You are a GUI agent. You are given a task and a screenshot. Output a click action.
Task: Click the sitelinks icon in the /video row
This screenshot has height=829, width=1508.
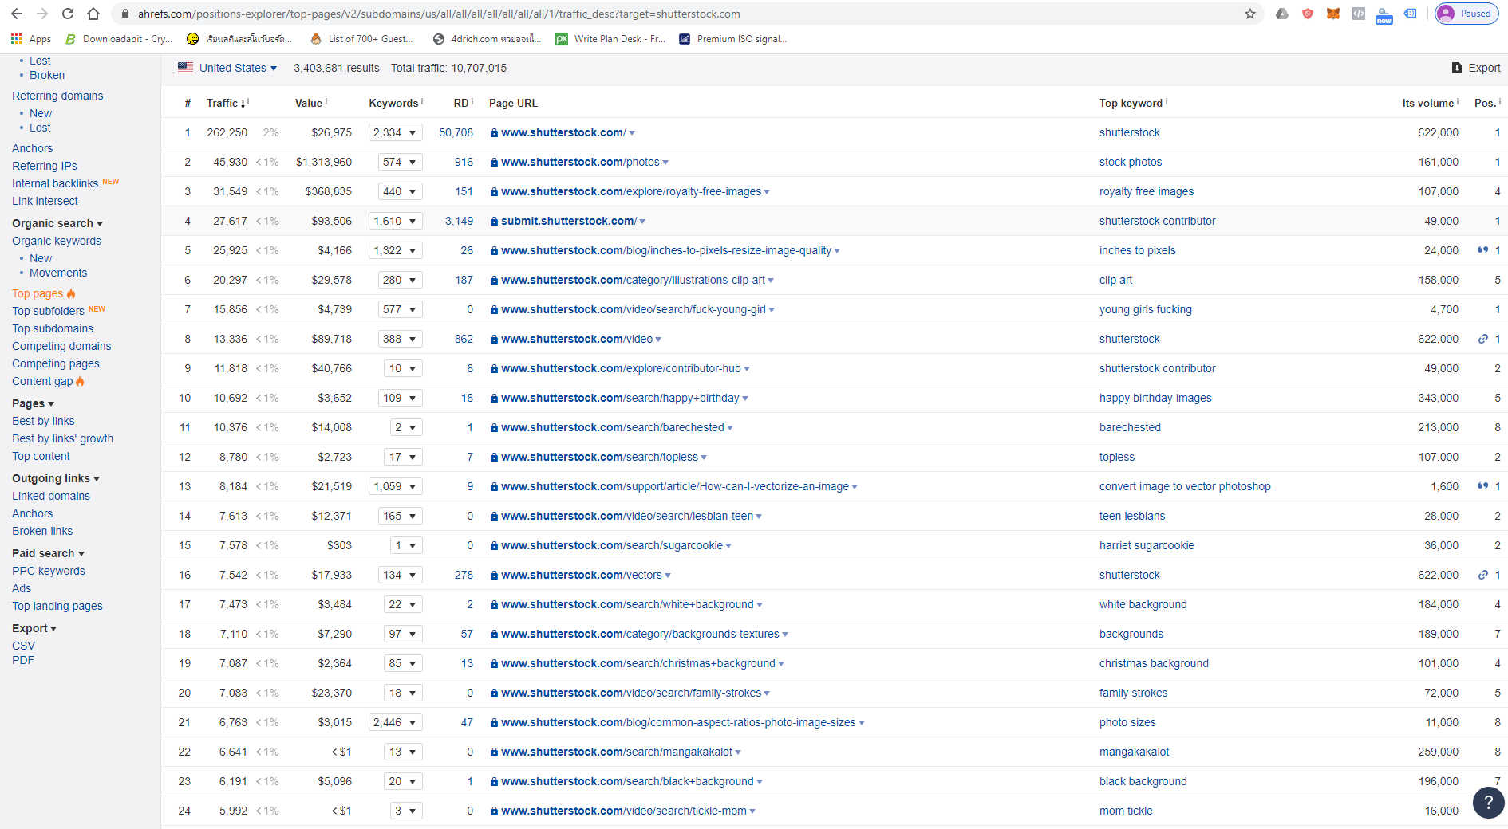point(1483,339)
